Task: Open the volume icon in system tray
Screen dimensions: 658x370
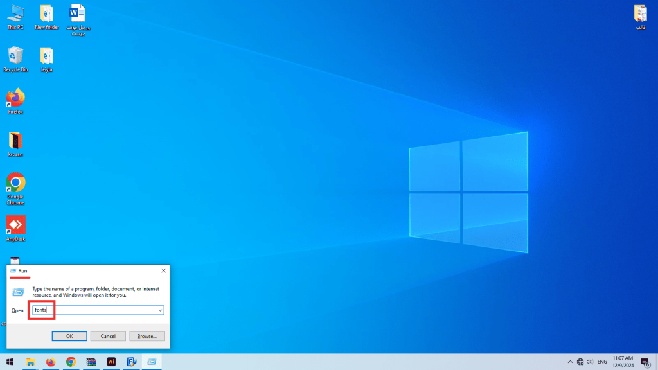Action: click(x=590, y=362)
